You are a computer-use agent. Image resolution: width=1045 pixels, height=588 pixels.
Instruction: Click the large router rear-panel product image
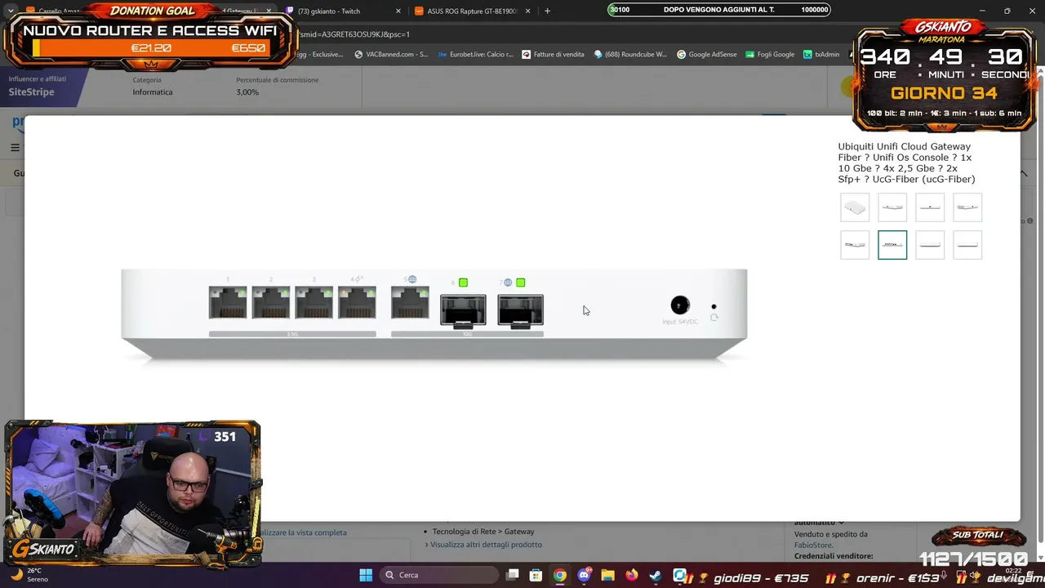tap(434, 314)
